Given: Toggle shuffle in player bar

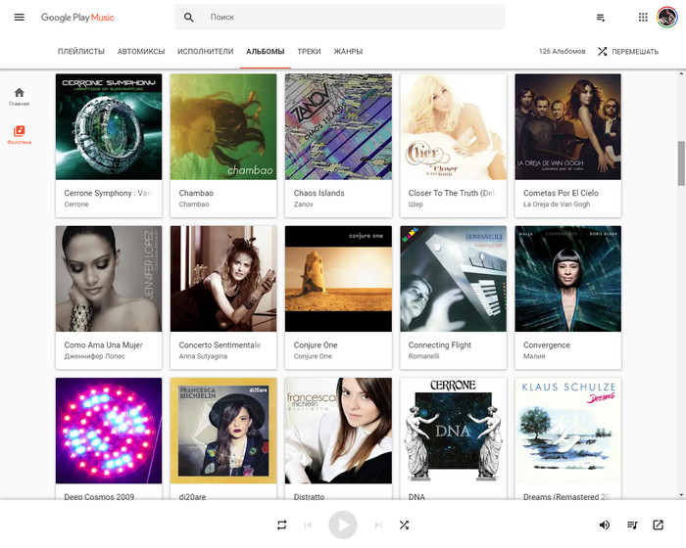Looking at the screenshot, I should [404, 525].
